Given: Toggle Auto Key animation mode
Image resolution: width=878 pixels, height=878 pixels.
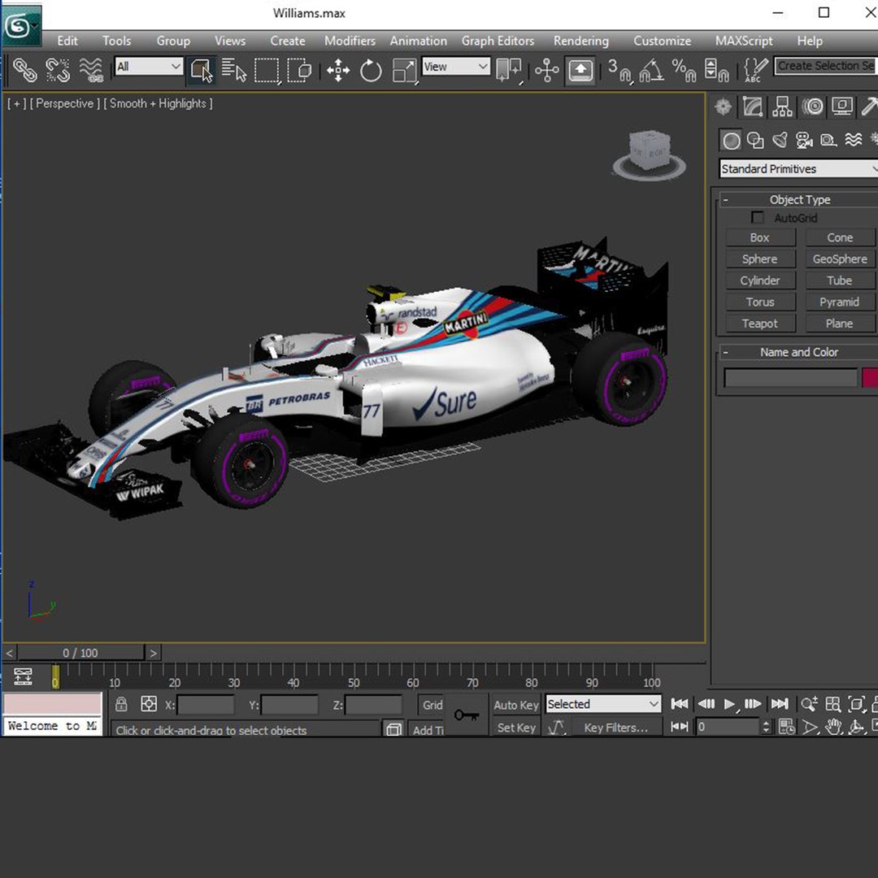Looking at the screenshot, I should pyautogui.click(x=516, y=705).
